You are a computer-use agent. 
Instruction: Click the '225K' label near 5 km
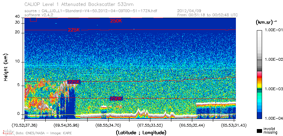click(74, 82)
